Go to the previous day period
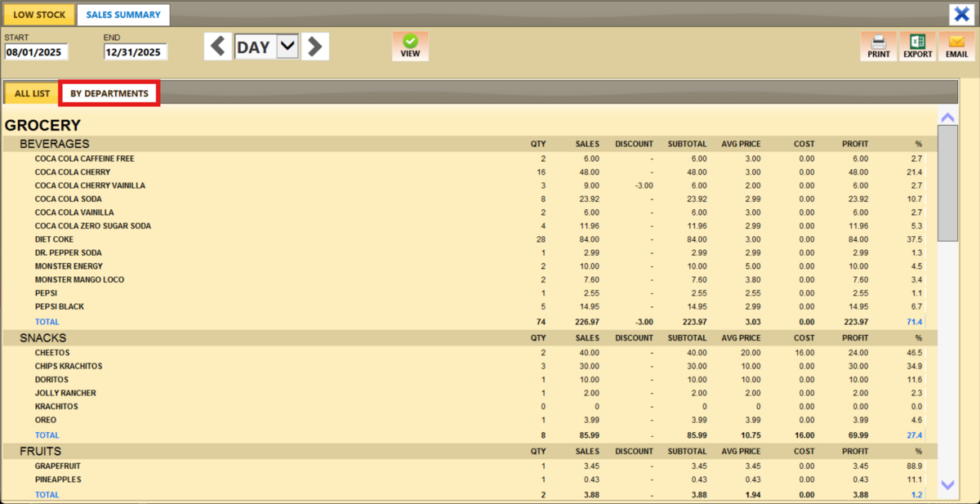The height and width of the screenshot is (504, 980). click(218, 47)
